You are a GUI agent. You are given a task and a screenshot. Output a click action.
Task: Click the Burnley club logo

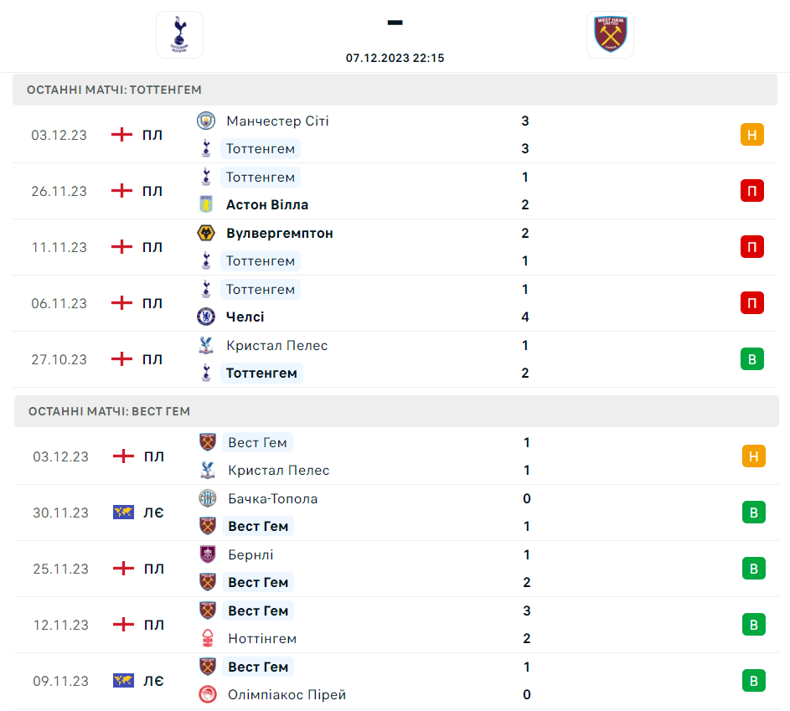tap(208, 554)
